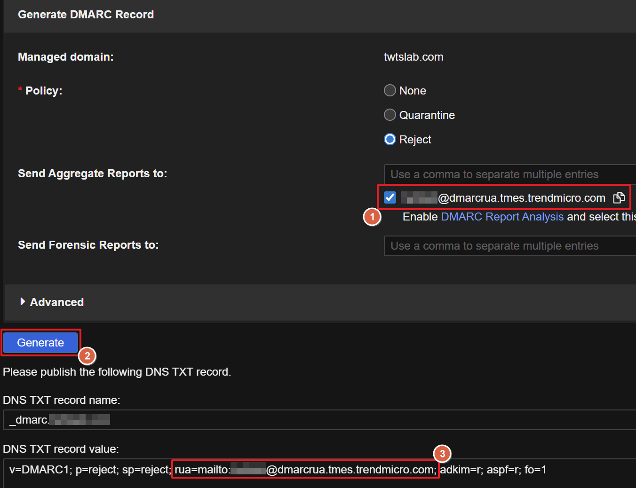This screenshot has height=488, width=636.
Task: Select the None policy radio button
Action: click(x=390, y=90)
